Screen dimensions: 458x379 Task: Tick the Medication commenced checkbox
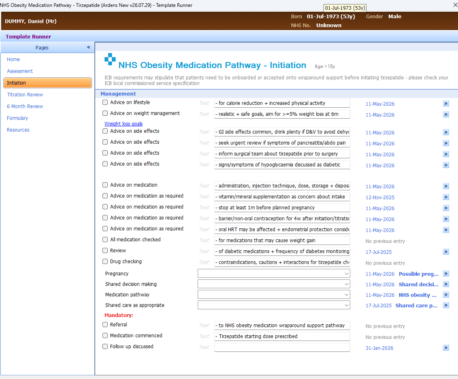[x=105, y=336]
